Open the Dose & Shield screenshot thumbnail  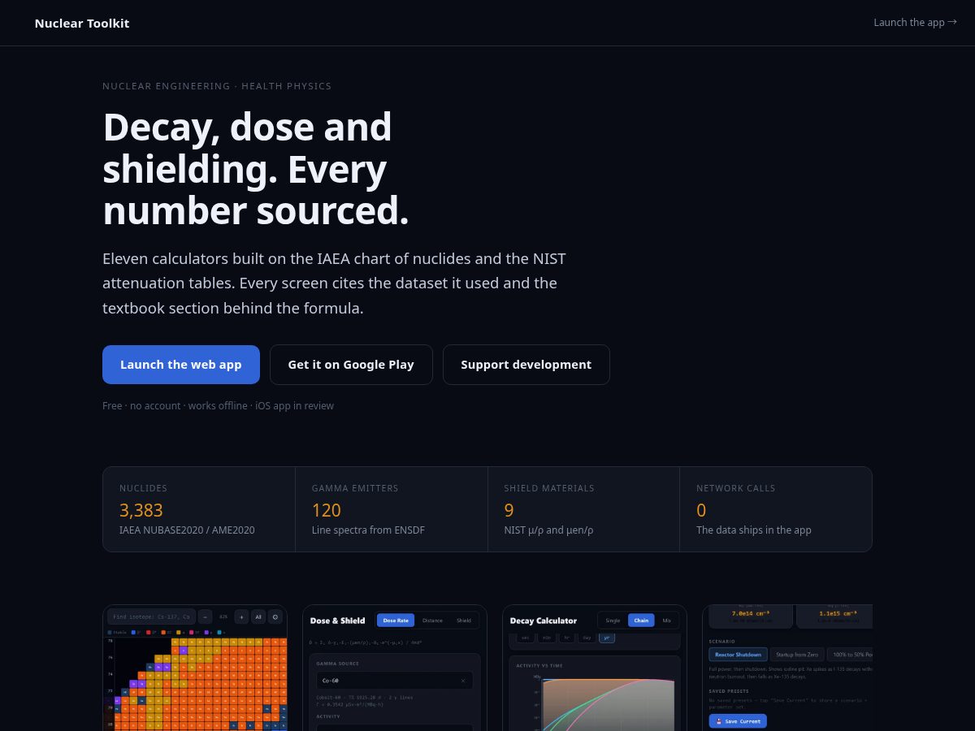[395, 668]
